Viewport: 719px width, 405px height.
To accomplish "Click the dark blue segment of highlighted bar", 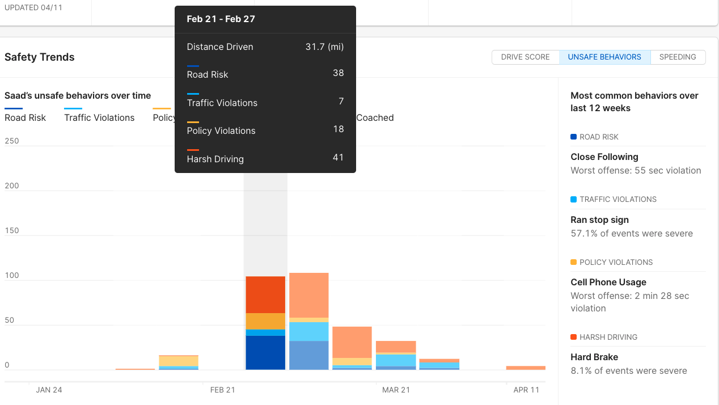I will point(265,352).
